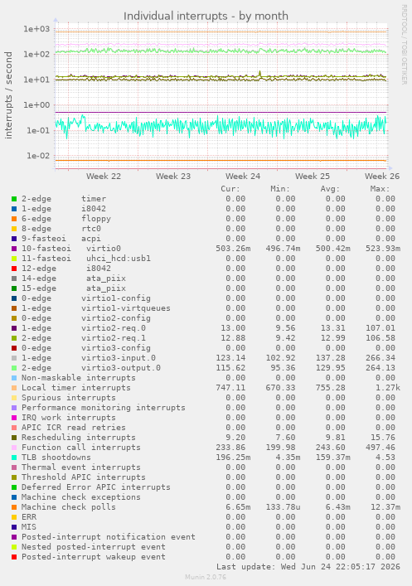Viewport: 412px width, 586px height.
Task: Click the virtio3-input.0 average value 137.28
Action: 331,358
